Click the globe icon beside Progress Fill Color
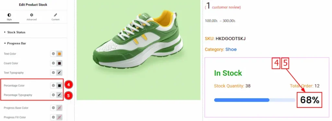This screenshot has height=121, width=332. (x=53, y=117)
